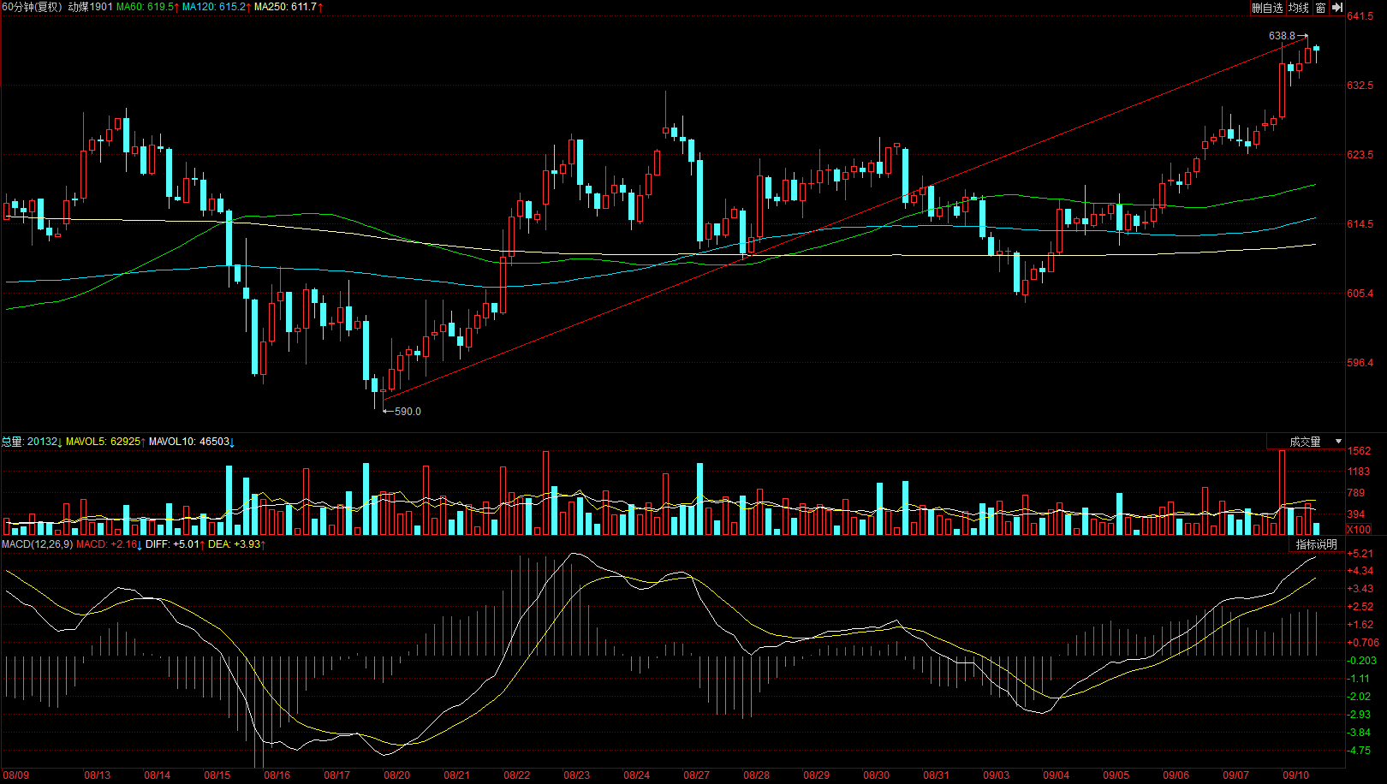The height and width of the screenshot is (784, 1387).
Task: Click the 08/09 date on time axis
Action: tap(16, 775)
